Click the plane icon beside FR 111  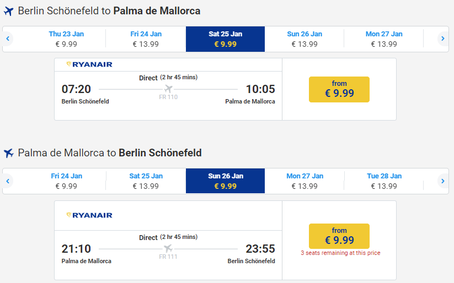(x=168, y=248)
